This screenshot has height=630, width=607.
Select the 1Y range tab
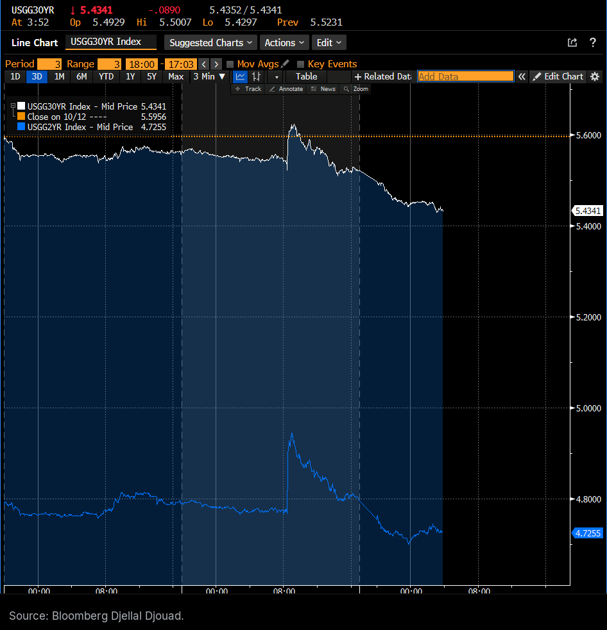130,76
